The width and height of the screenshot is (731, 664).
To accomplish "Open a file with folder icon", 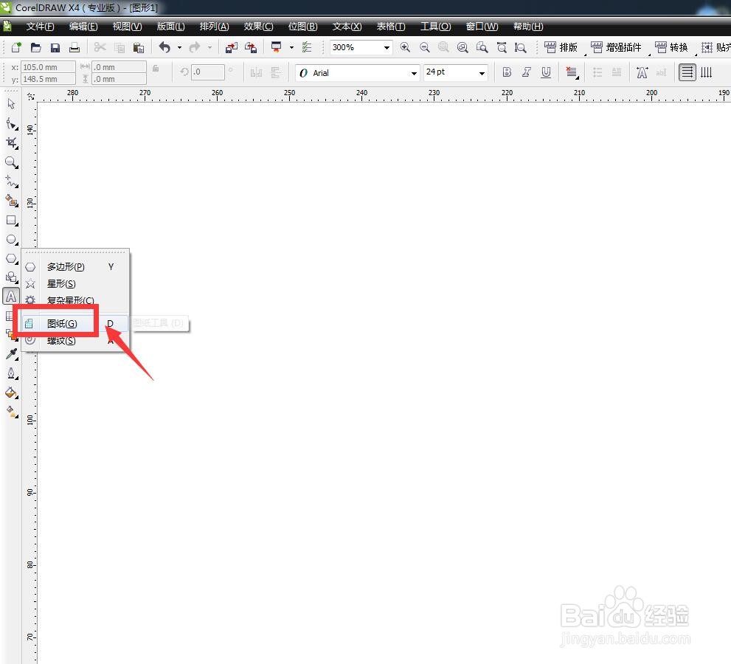I will pos(36,47).
